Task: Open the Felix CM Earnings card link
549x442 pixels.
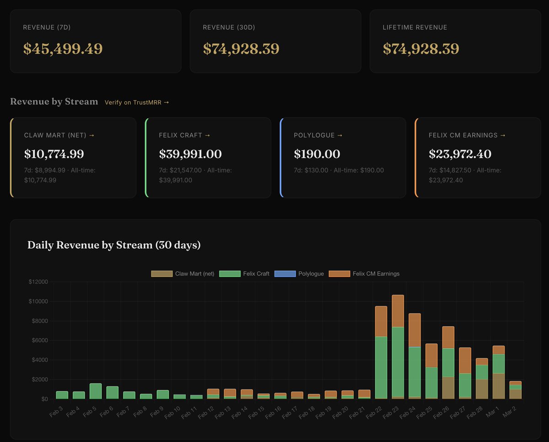Action: pos(468,135)
